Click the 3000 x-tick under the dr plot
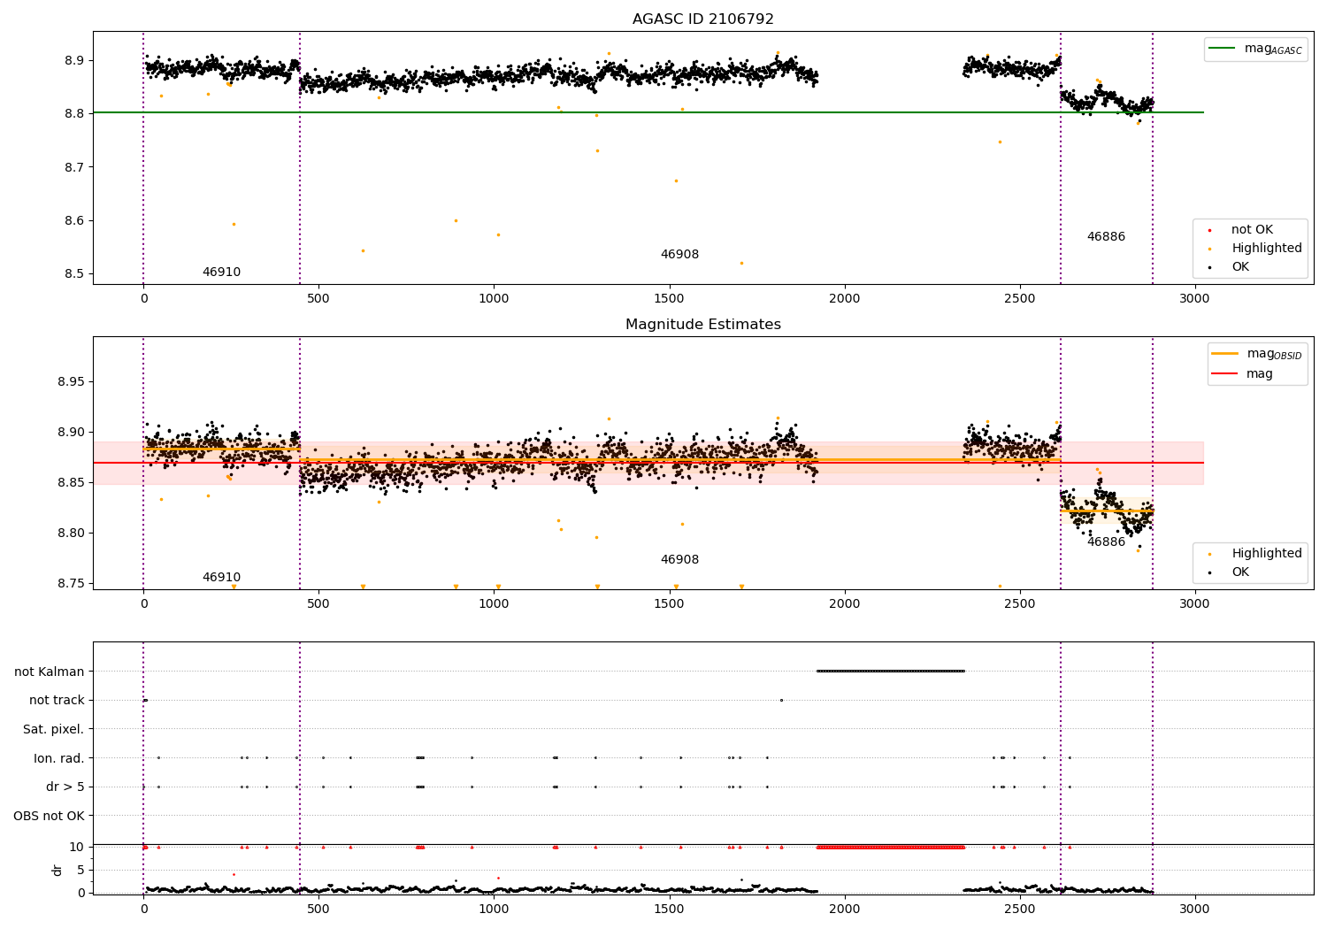This screenshot has width=1327, height=929. point(1195,910)
